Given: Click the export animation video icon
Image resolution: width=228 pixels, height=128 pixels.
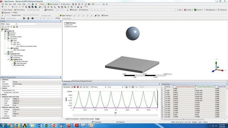Looking at the screenshot, I should pyautogui.click(x=126, y=87).
